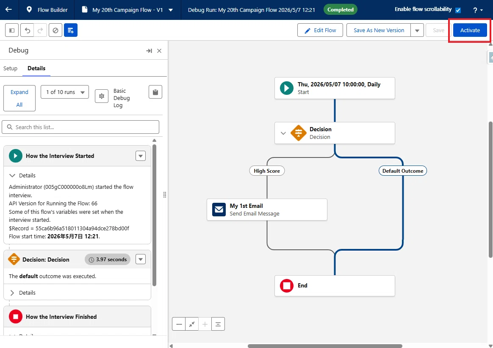Click the Expand All button
Screen dimensions: 493x348
pos(19,98)
